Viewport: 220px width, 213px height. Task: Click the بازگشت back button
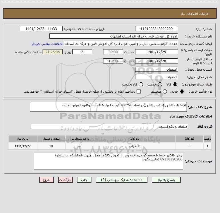coord(65,180)
